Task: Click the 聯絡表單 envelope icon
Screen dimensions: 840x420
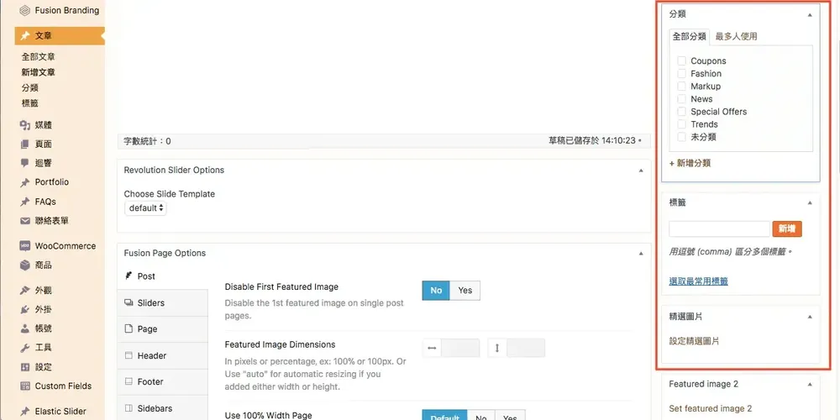Action: pos(24,221)
